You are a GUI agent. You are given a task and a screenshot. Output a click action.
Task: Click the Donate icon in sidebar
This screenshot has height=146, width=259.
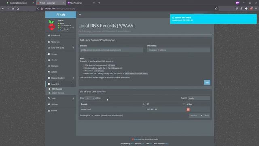[x=49, y=110]
